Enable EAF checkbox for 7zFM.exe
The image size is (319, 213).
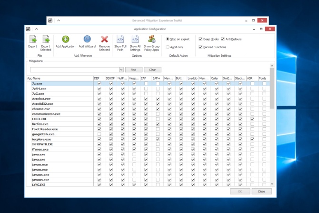pos(146,89)
